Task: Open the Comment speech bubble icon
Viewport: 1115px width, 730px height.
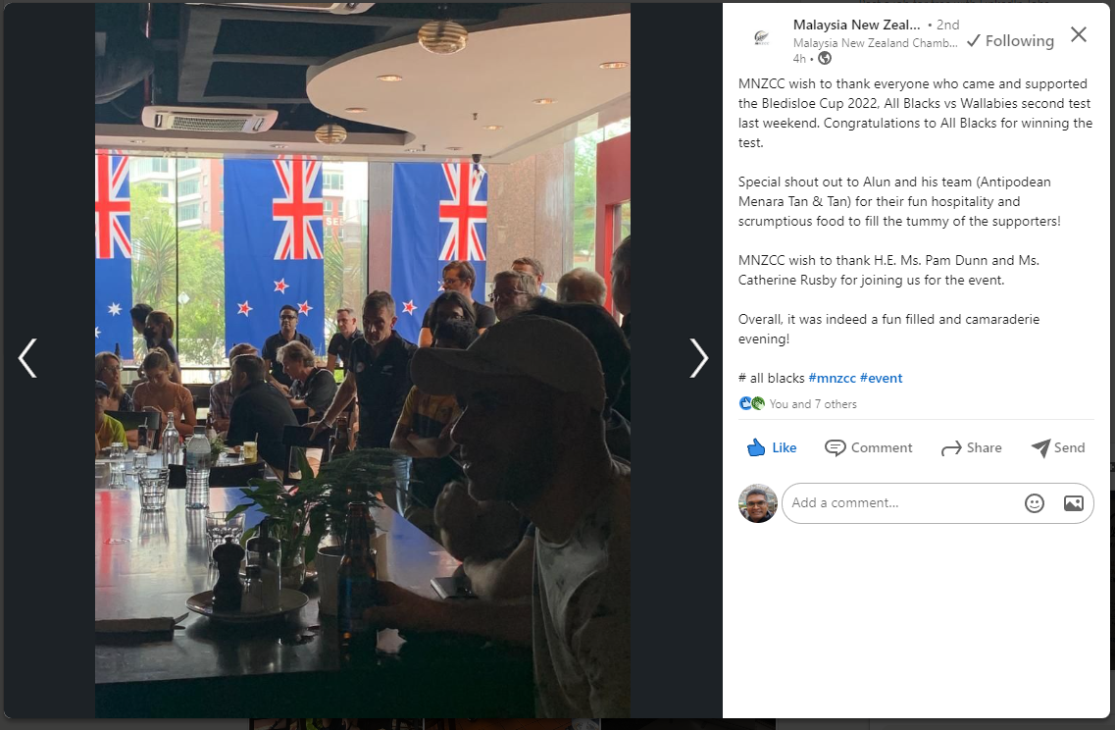Action: point(835,447)
